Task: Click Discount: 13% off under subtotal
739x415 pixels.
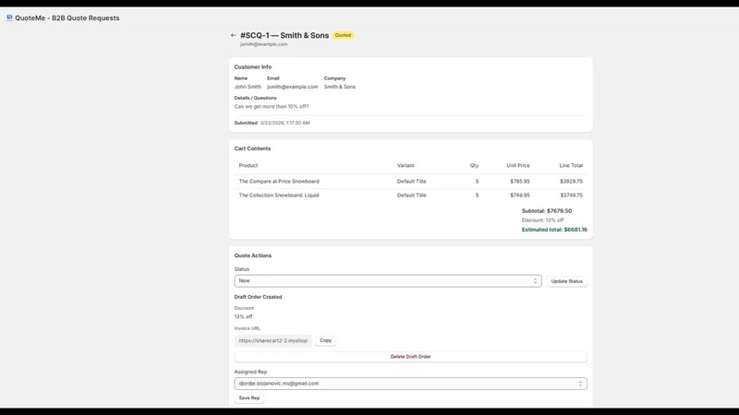Action: [542, 220]
